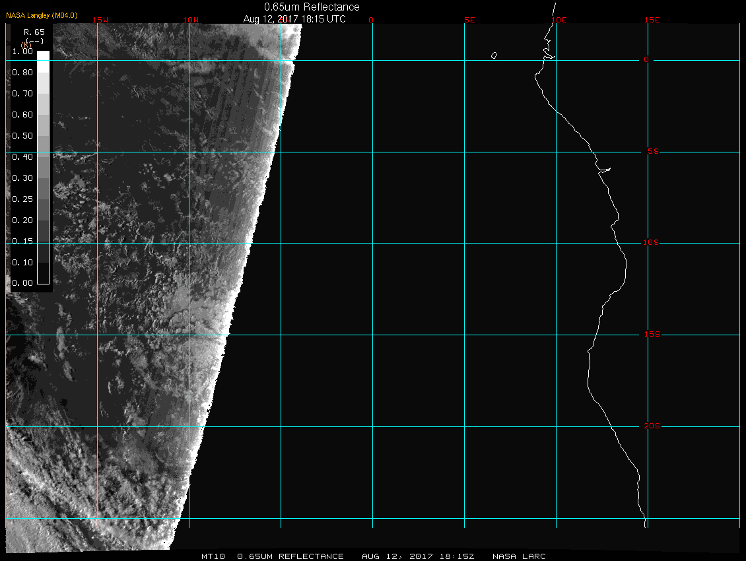Click the "5E" longitude label
Screen dimensions: 746x561
(469, 20)
